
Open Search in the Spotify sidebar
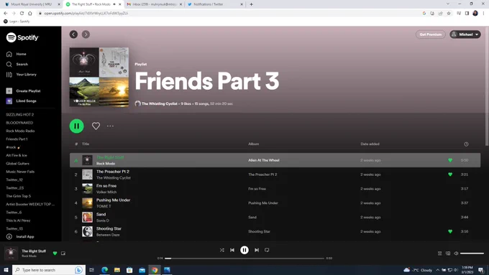17,64
